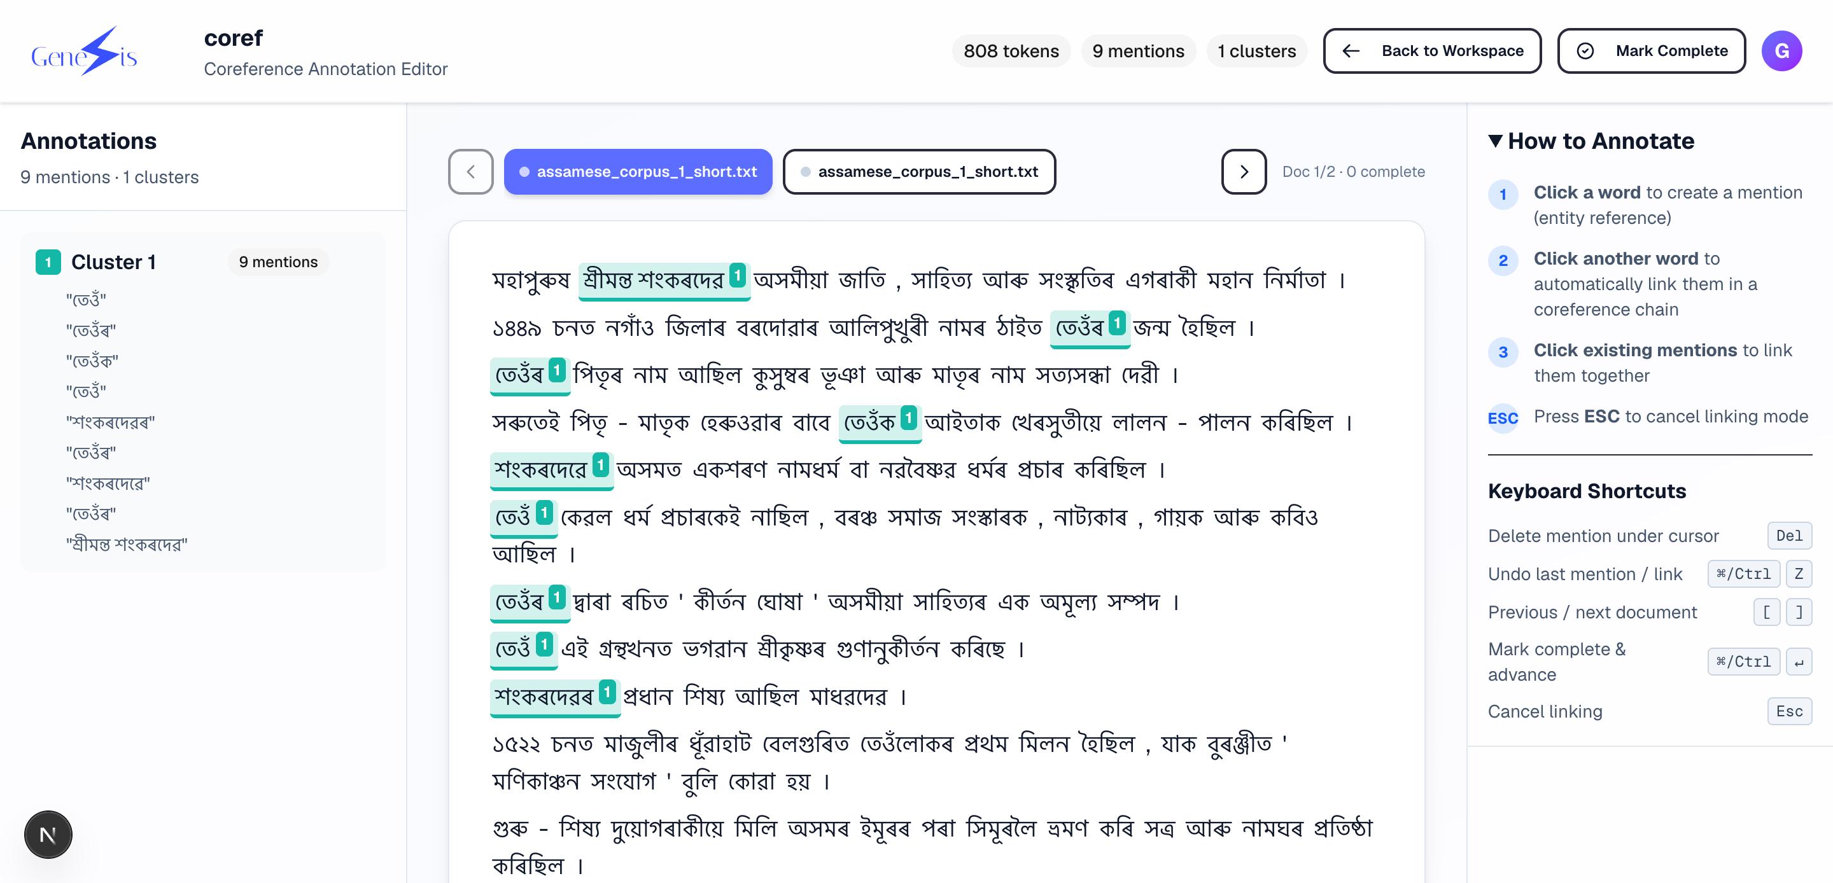Click Mark Complete button
1833x883 pixels.
pyautogui.click(x=1651, y=52)
